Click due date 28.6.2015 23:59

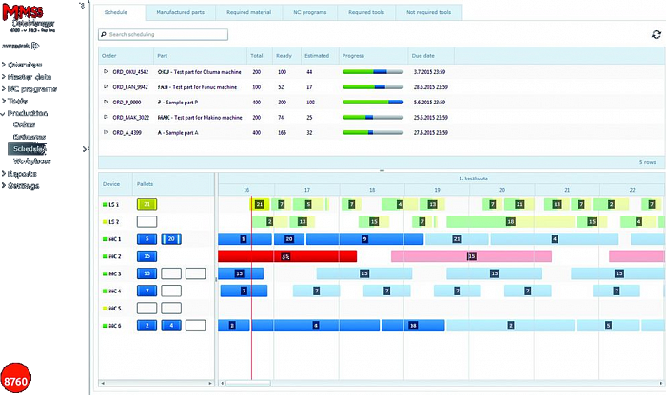pyautogui.click(x=431, y=87)
